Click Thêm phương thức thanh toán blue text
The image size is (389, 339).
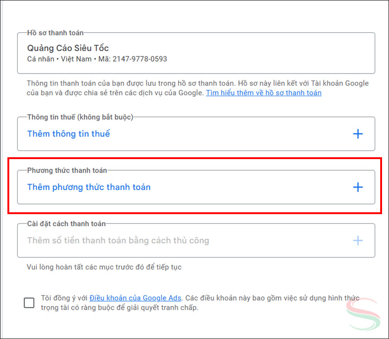[89, 187]
